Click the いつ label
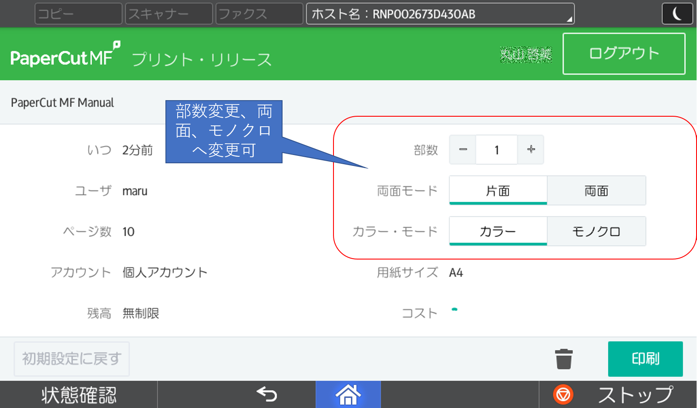The width and height of the screenshot is (697, 408). [99, 150]
